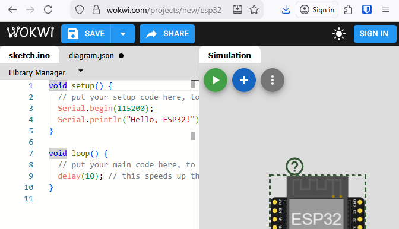399x229 pixels.
Task: Click line number 11 in the editor
Action: 28,199
